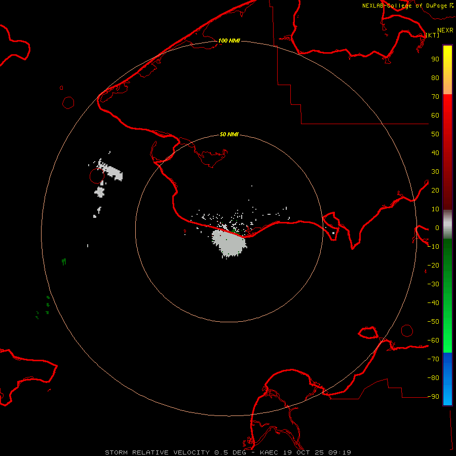Click the 100 NMI range ring label
The image size is (456, 456).
tap(229, 41)
